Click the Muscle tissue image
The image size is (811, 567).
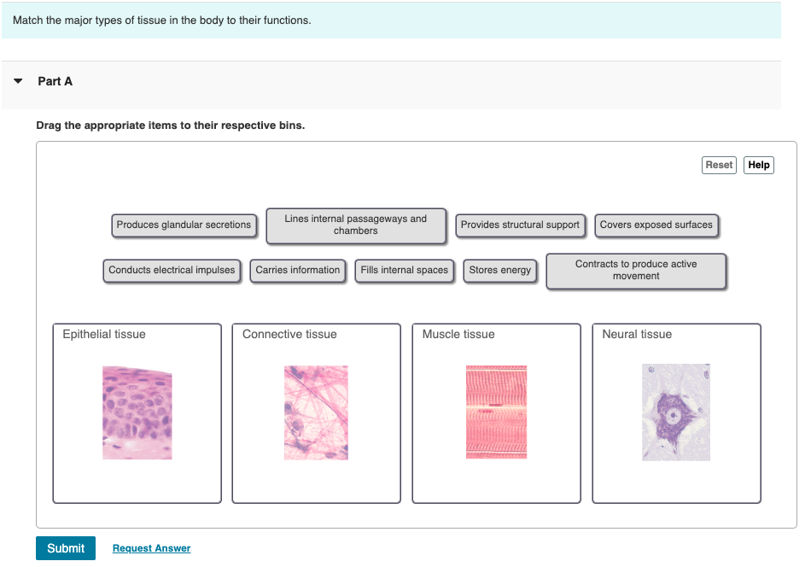[496, 412]
